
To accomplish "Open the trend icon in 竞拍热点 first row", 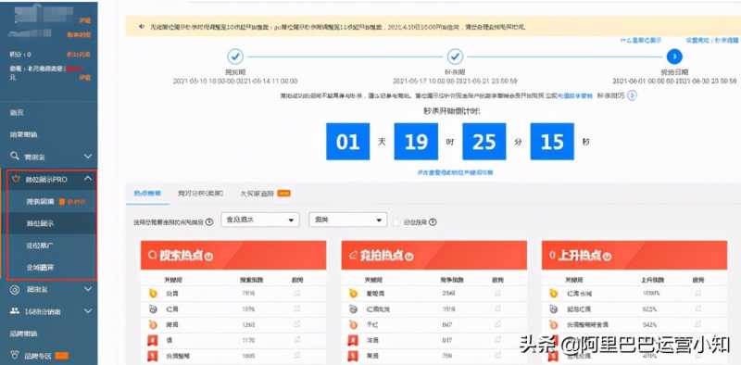I will 497,294.
